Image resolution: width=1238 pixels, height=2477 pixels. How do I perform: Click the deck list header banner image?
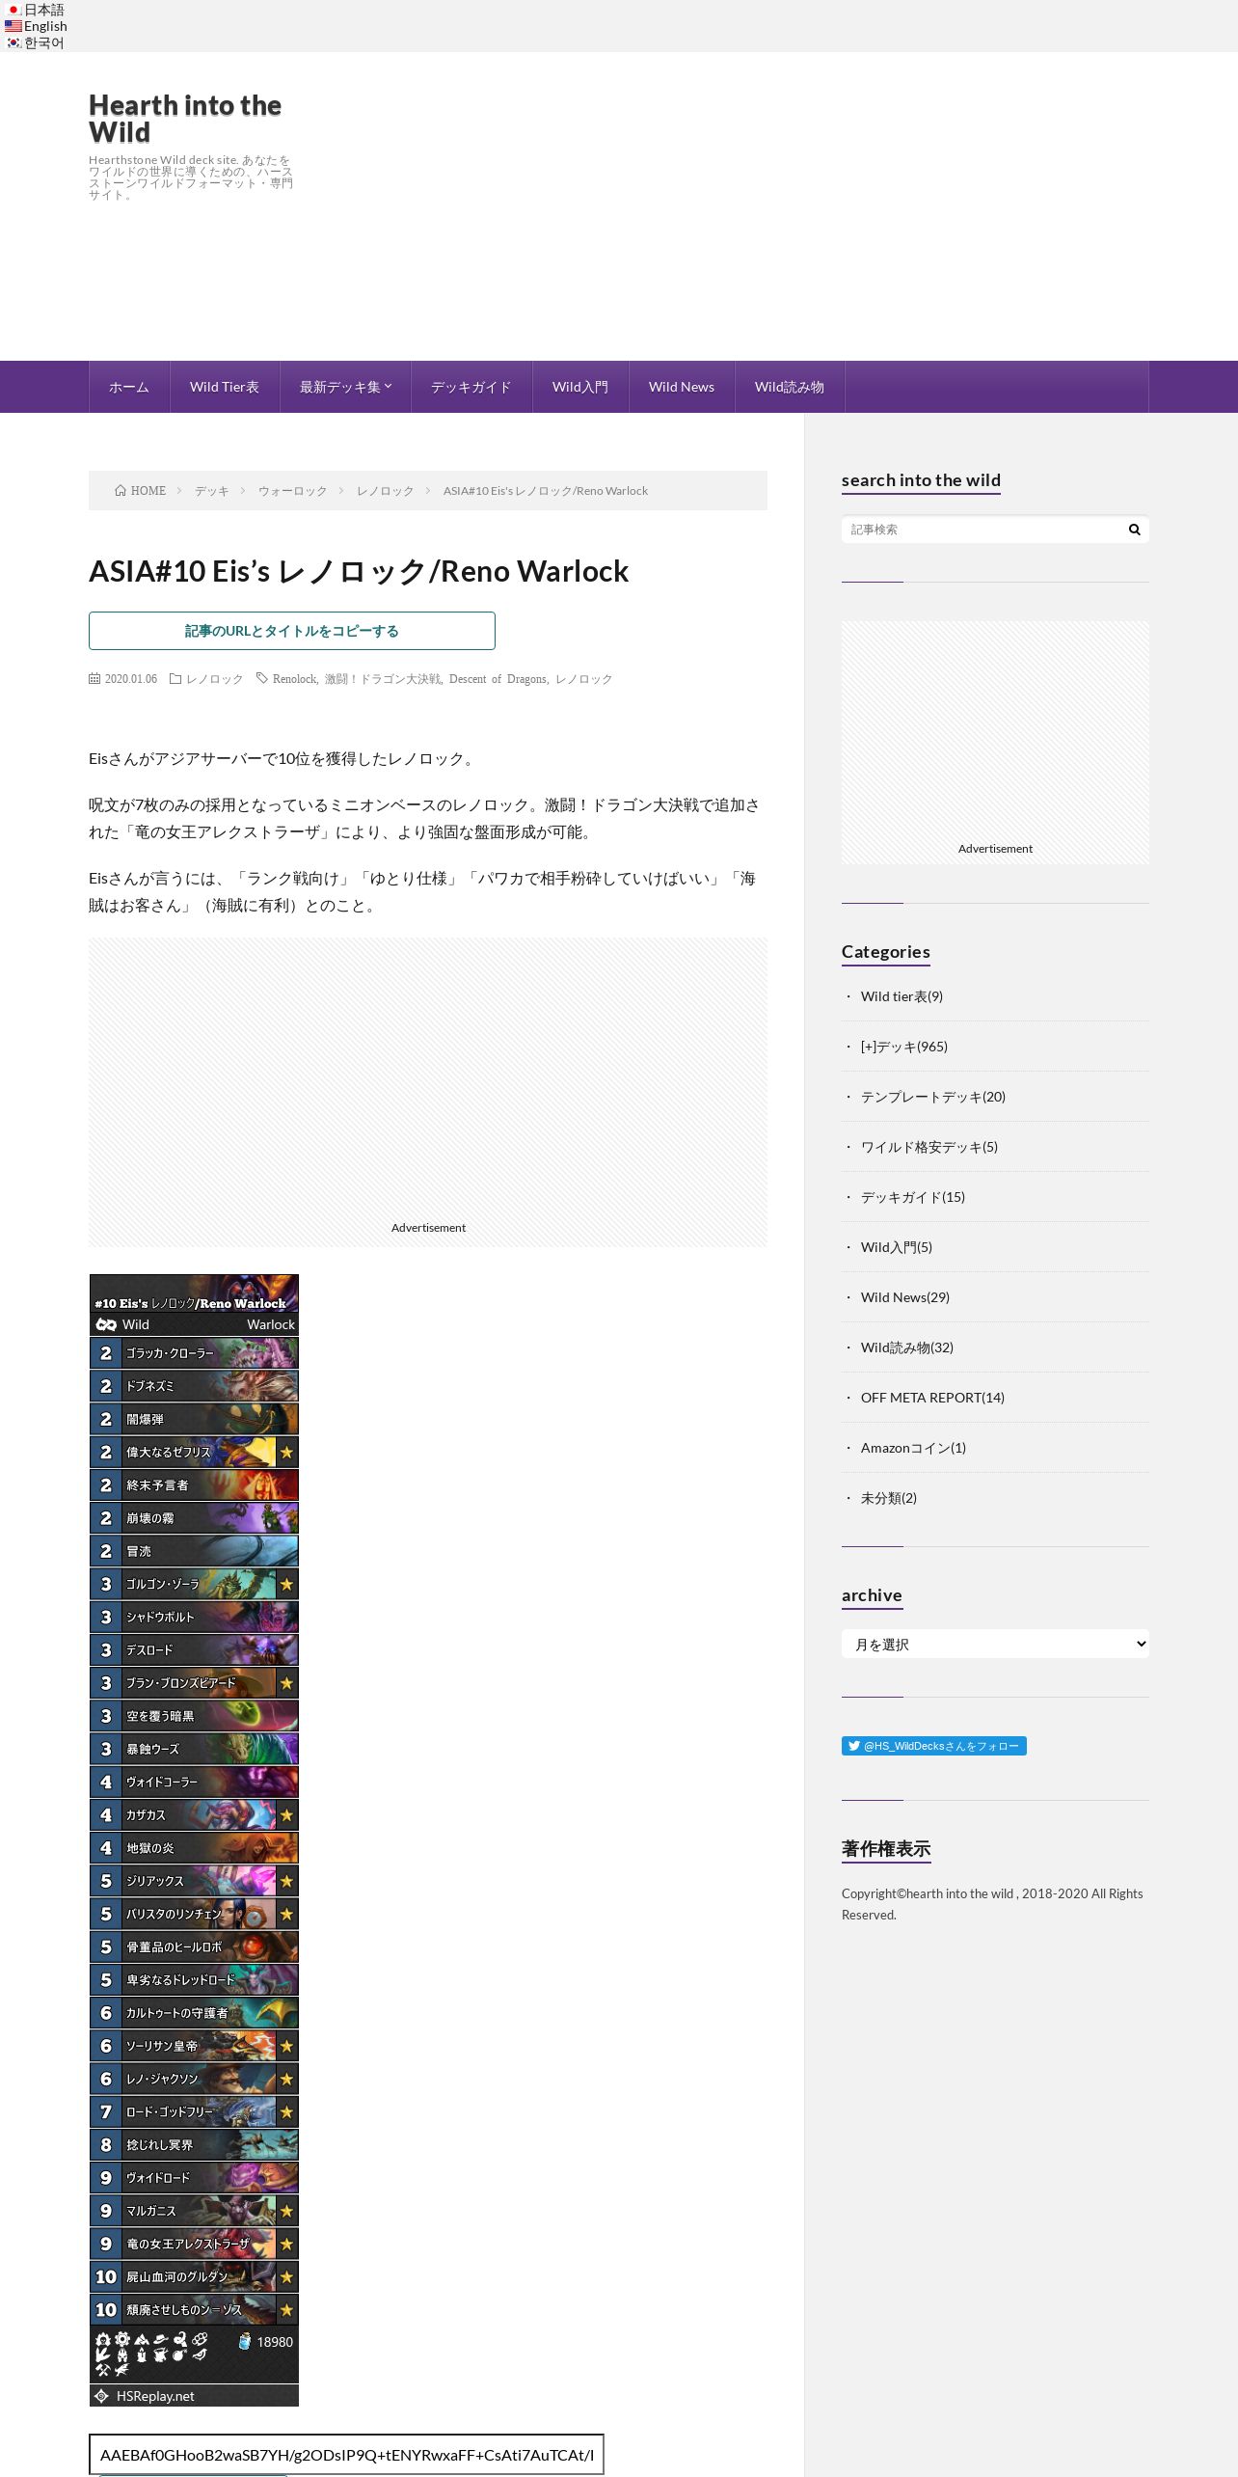pyautogui.click(x=194, y=1293)
